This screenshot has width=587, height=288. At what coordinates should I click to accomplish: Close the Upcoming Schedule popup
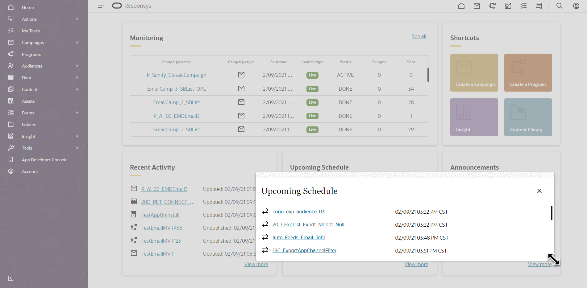pyautogui.click(x=539, y=191)
